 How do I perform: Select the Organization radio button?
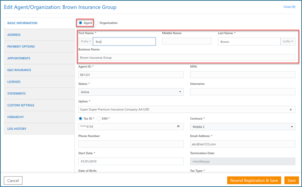[97, 23]
